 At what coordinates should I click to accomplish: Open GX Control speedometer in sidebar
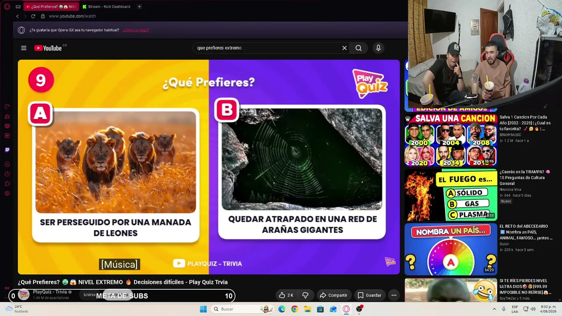click(x=7, y=107)
